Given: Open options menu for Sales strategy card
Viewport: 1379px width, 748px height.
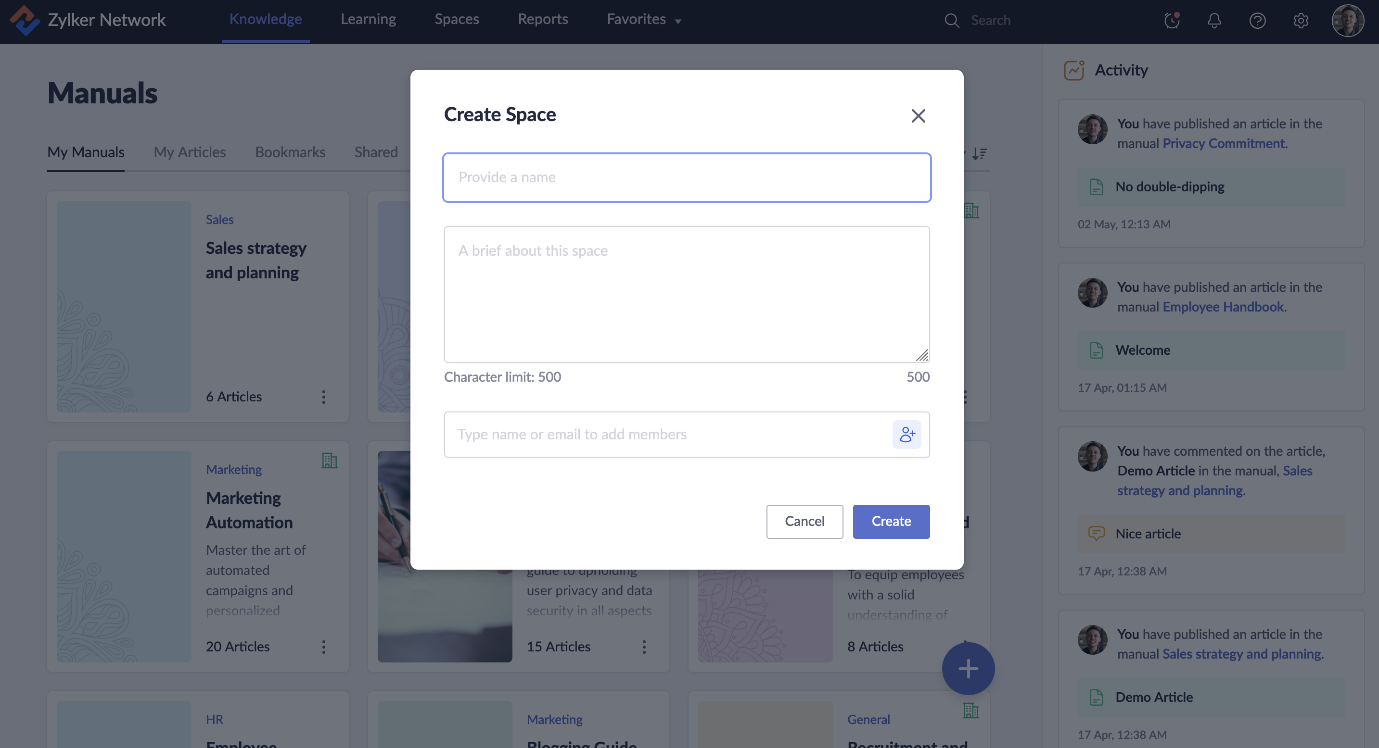Looking at the screenshot, I should click(323, 397).
